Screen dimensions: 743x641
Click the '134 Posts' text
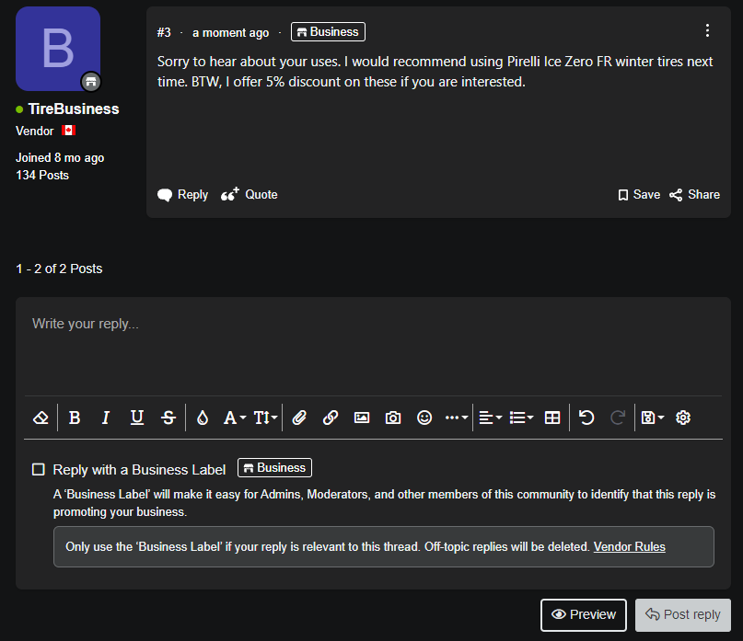click(42, 175)
